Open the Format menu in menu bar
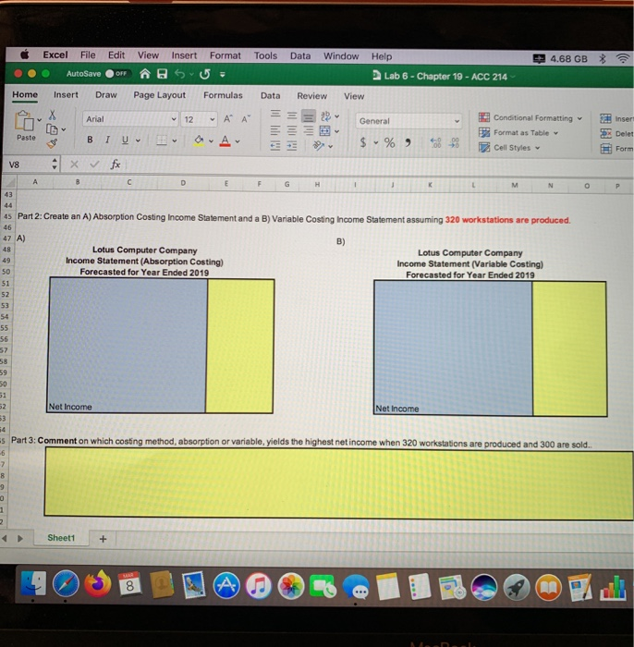The width and height of the screenshot is (634, 647). click(226, 55)
